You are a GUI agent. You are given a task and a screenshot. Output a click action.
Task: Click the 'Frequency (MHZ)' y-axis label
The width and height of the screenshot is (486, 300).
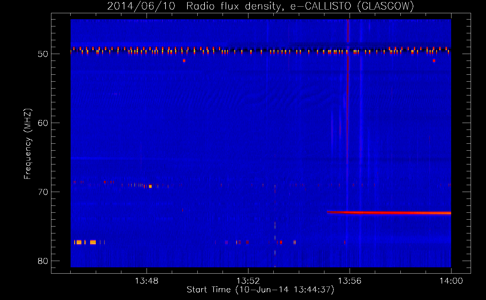click(28, 144)
